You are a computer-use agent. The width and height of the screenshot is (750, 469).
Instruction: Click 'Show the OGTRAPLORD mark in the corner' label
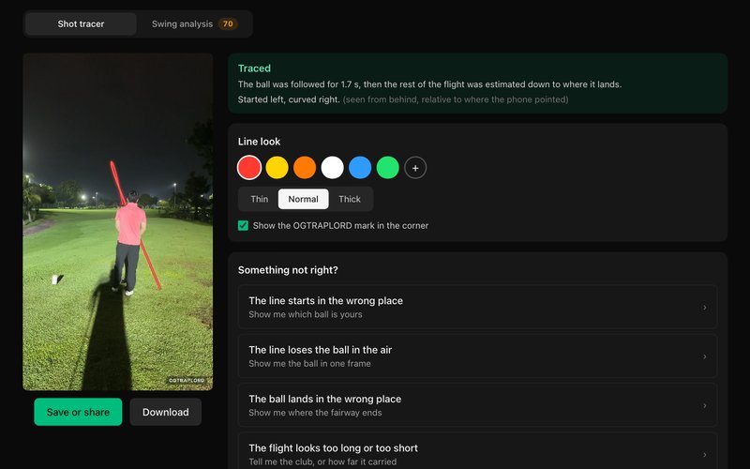pos(340,225)
